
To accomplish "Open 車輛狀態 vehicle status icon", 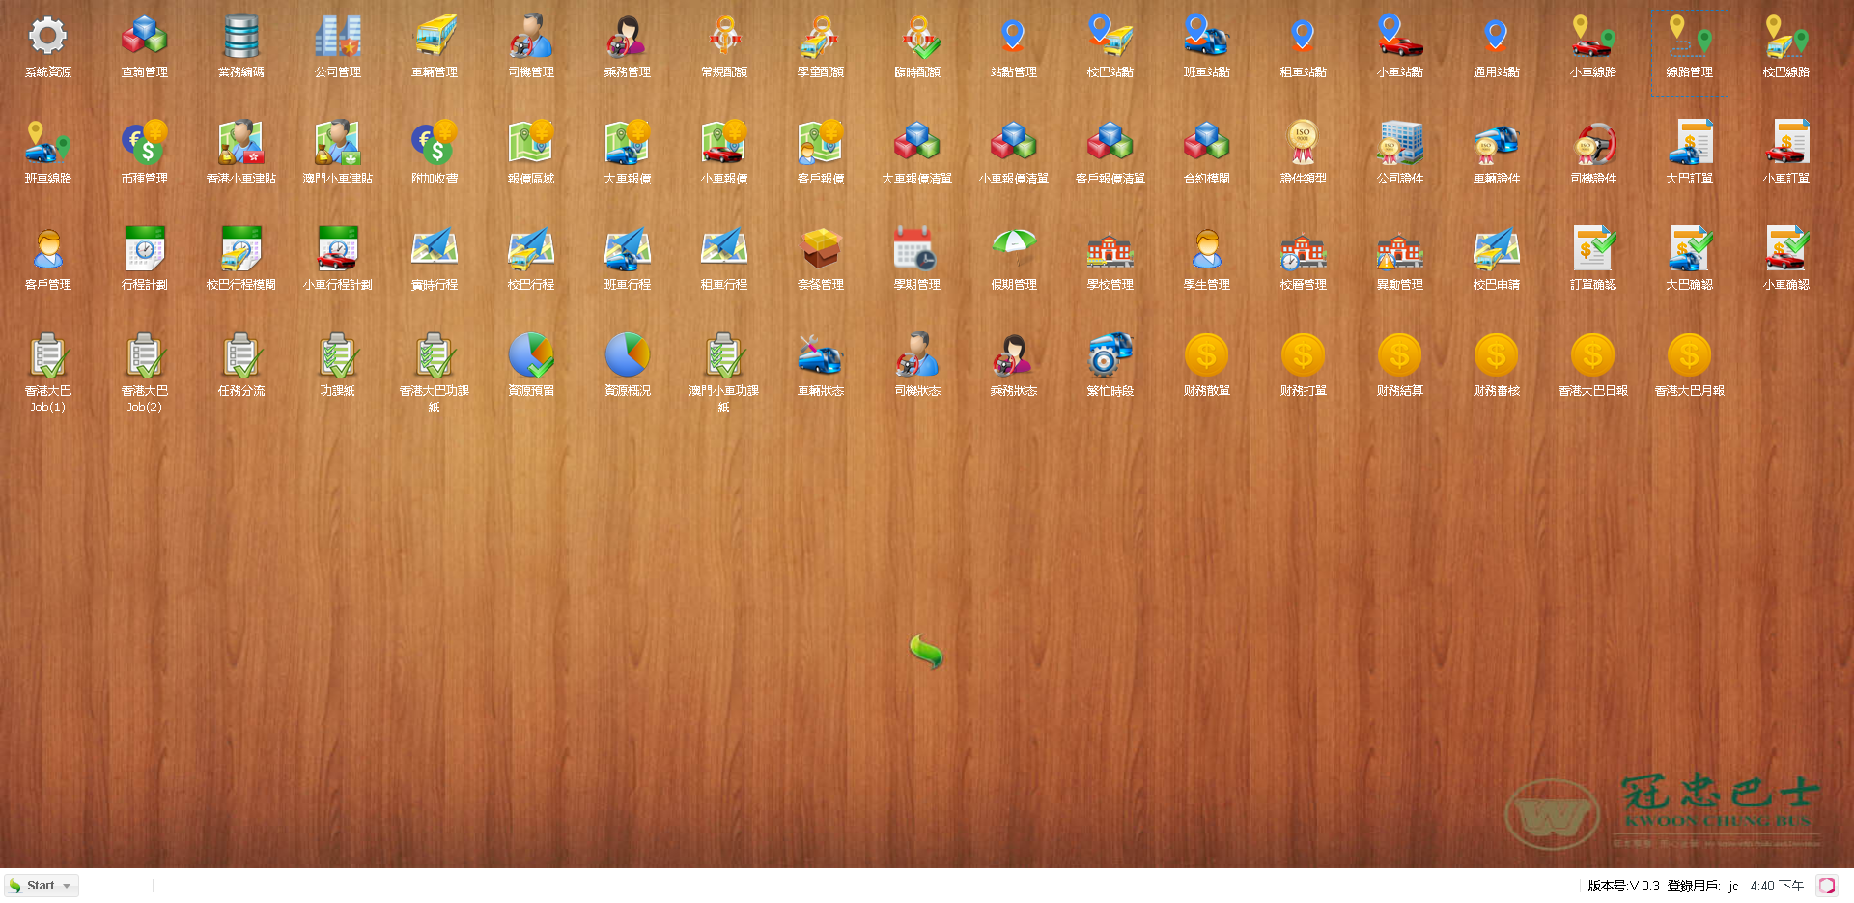I will tap(821, 355).
